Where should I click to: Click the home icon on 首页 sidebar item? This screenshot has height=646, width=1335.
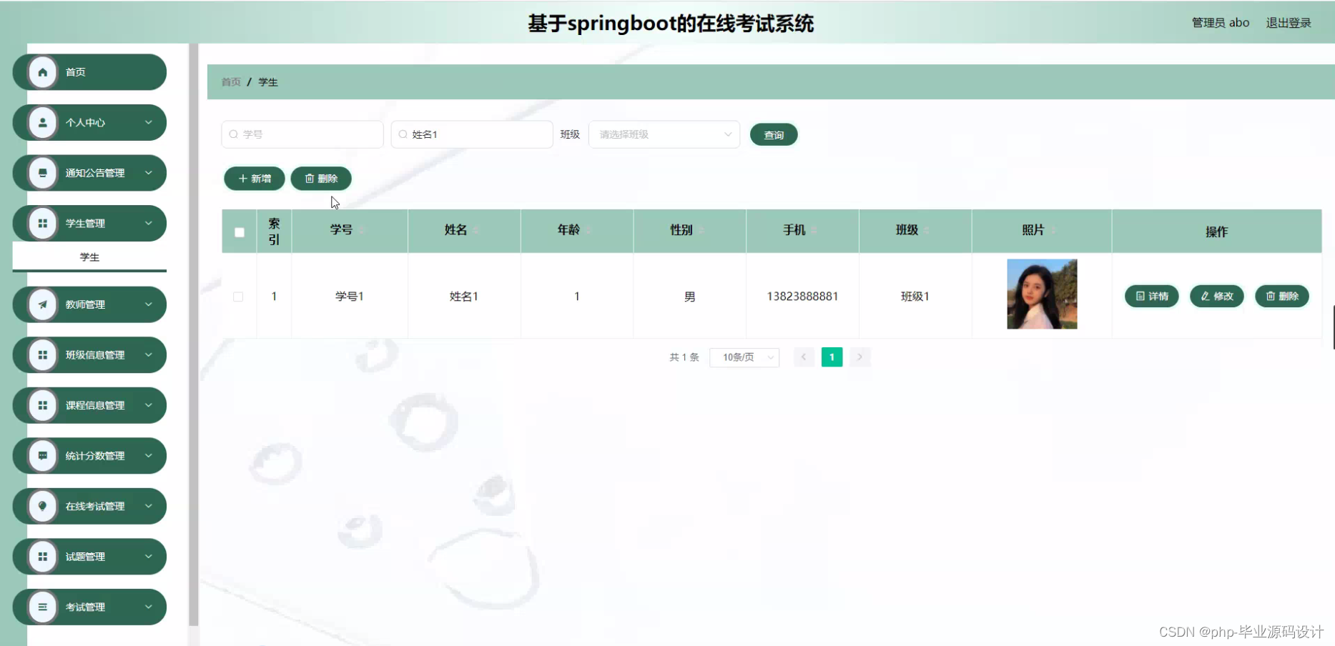(x=43, y=71)
